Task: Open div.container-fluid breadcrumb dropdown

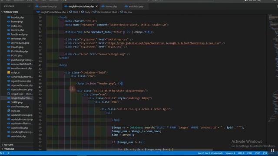Action: 107,12
